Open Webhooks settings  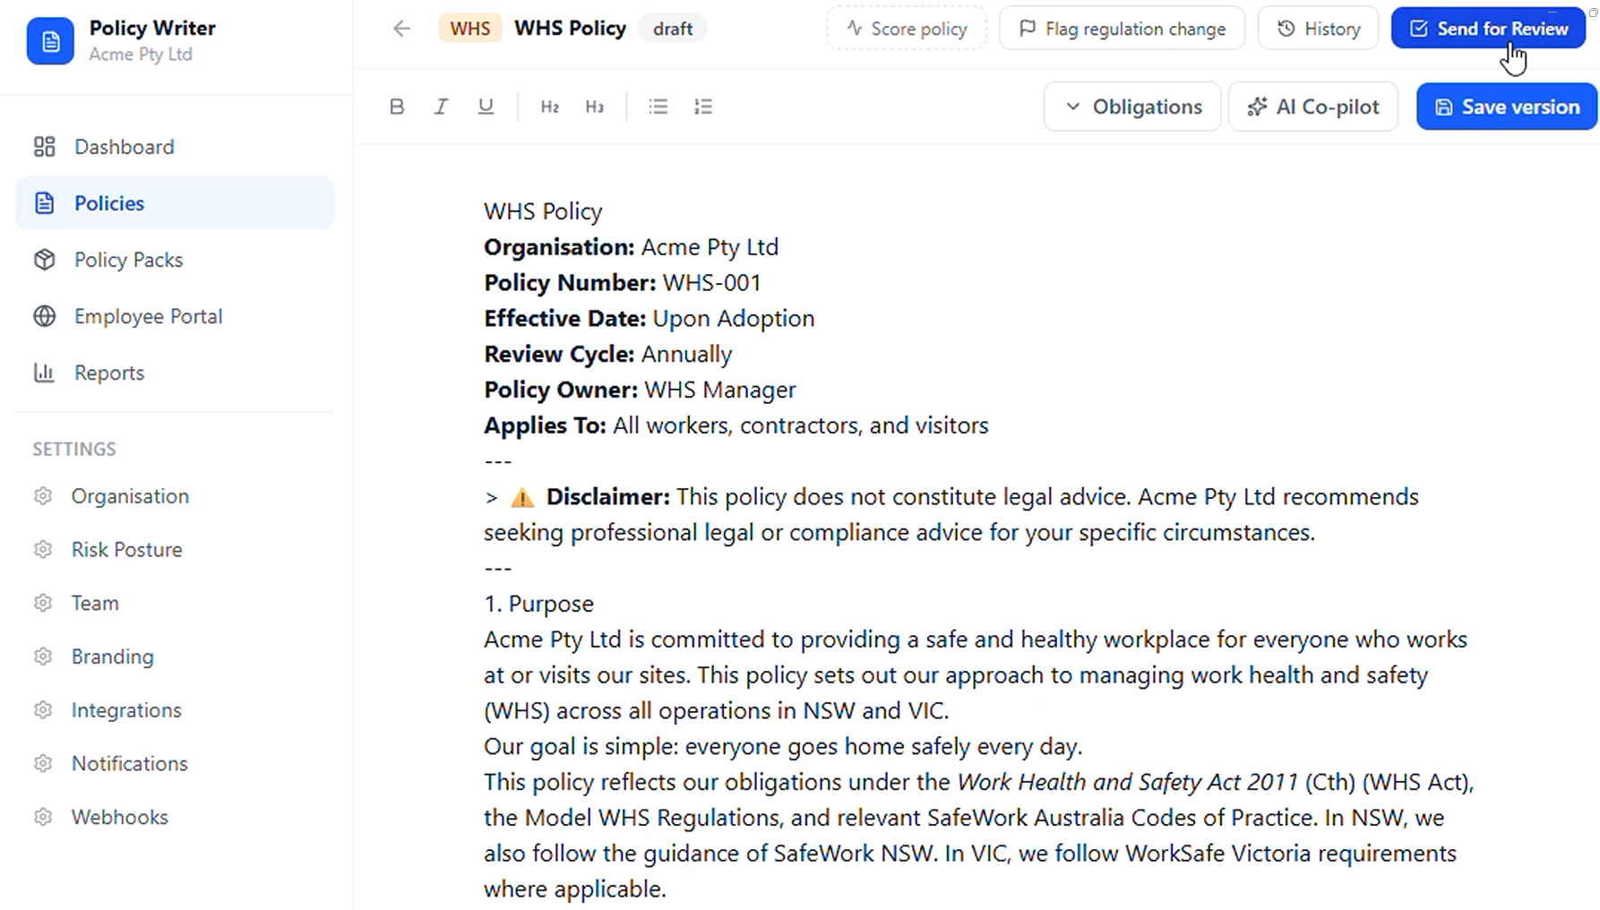(x=175, y=818)
